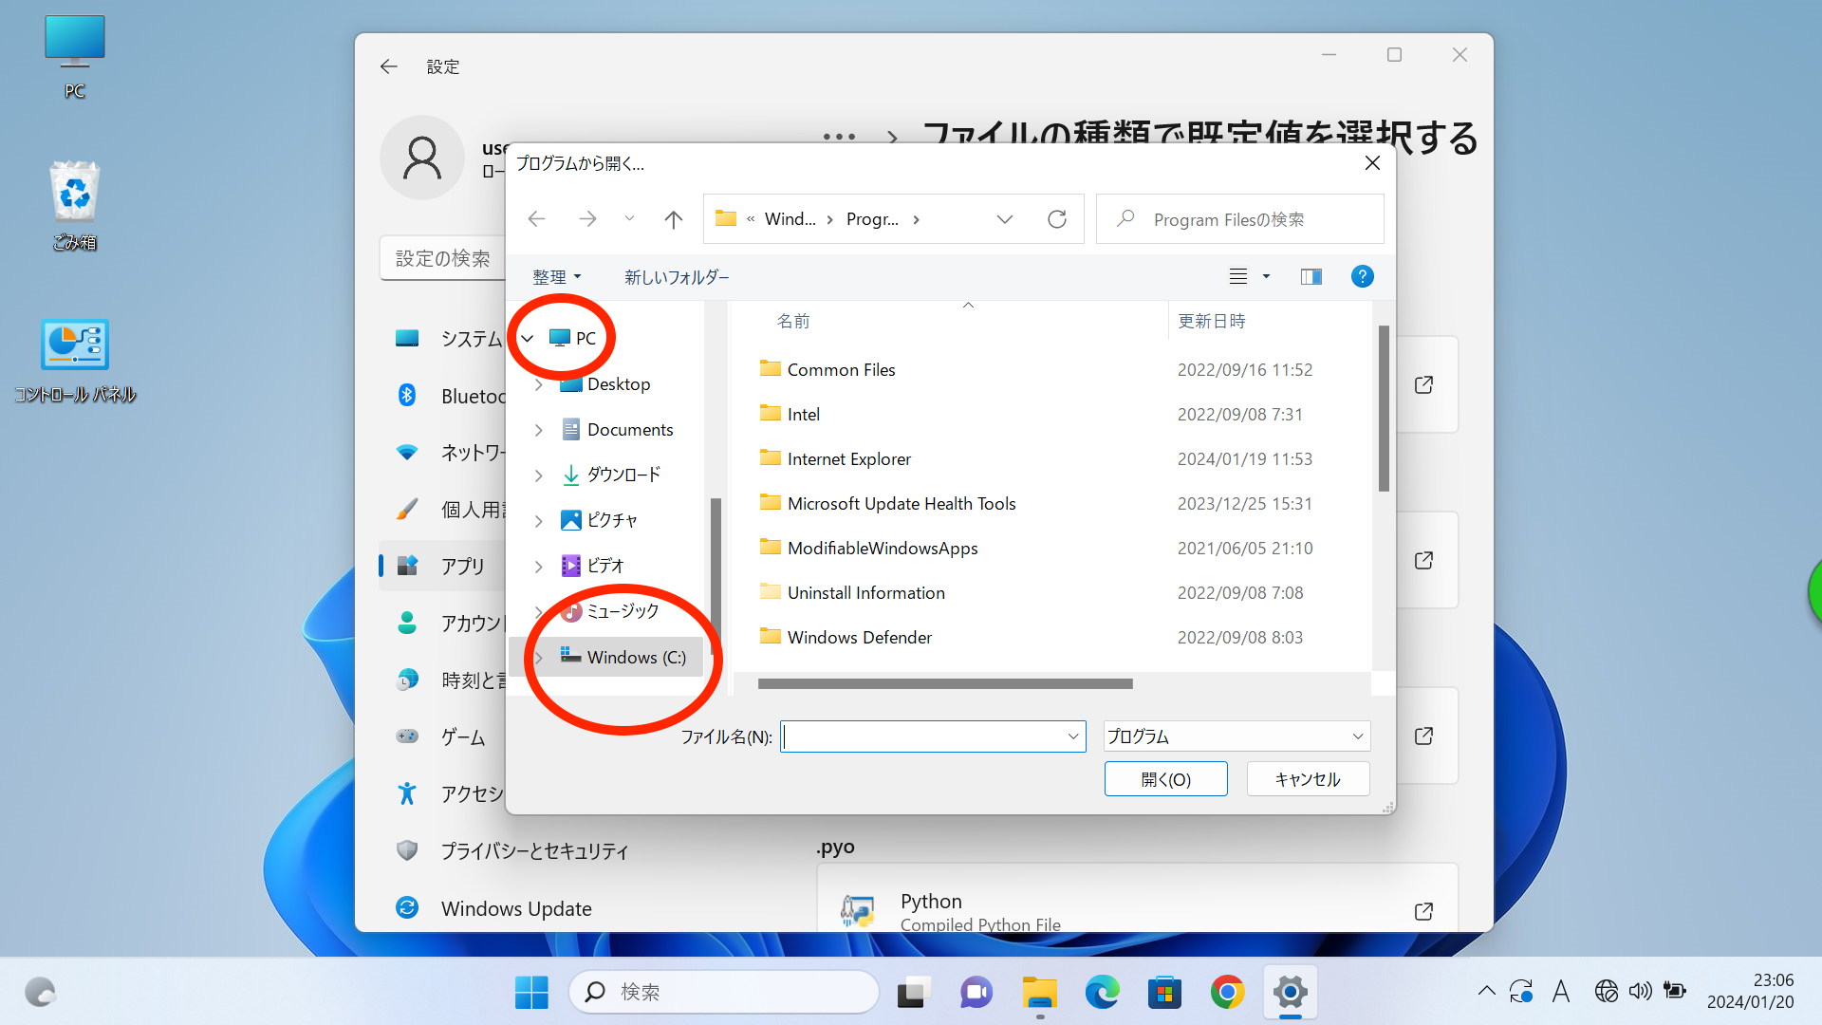The width and height of the screenshot is (1822, 1025).
Task: Click the キャンセル (Cancel) button
Action: pos(1308,778)
